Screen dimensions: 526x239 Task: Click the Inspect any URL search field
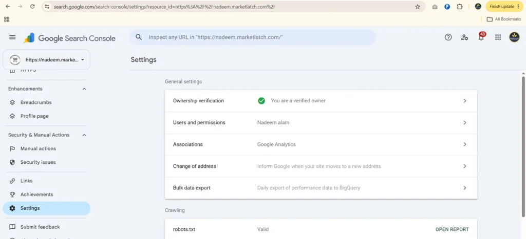click(253, 37)
